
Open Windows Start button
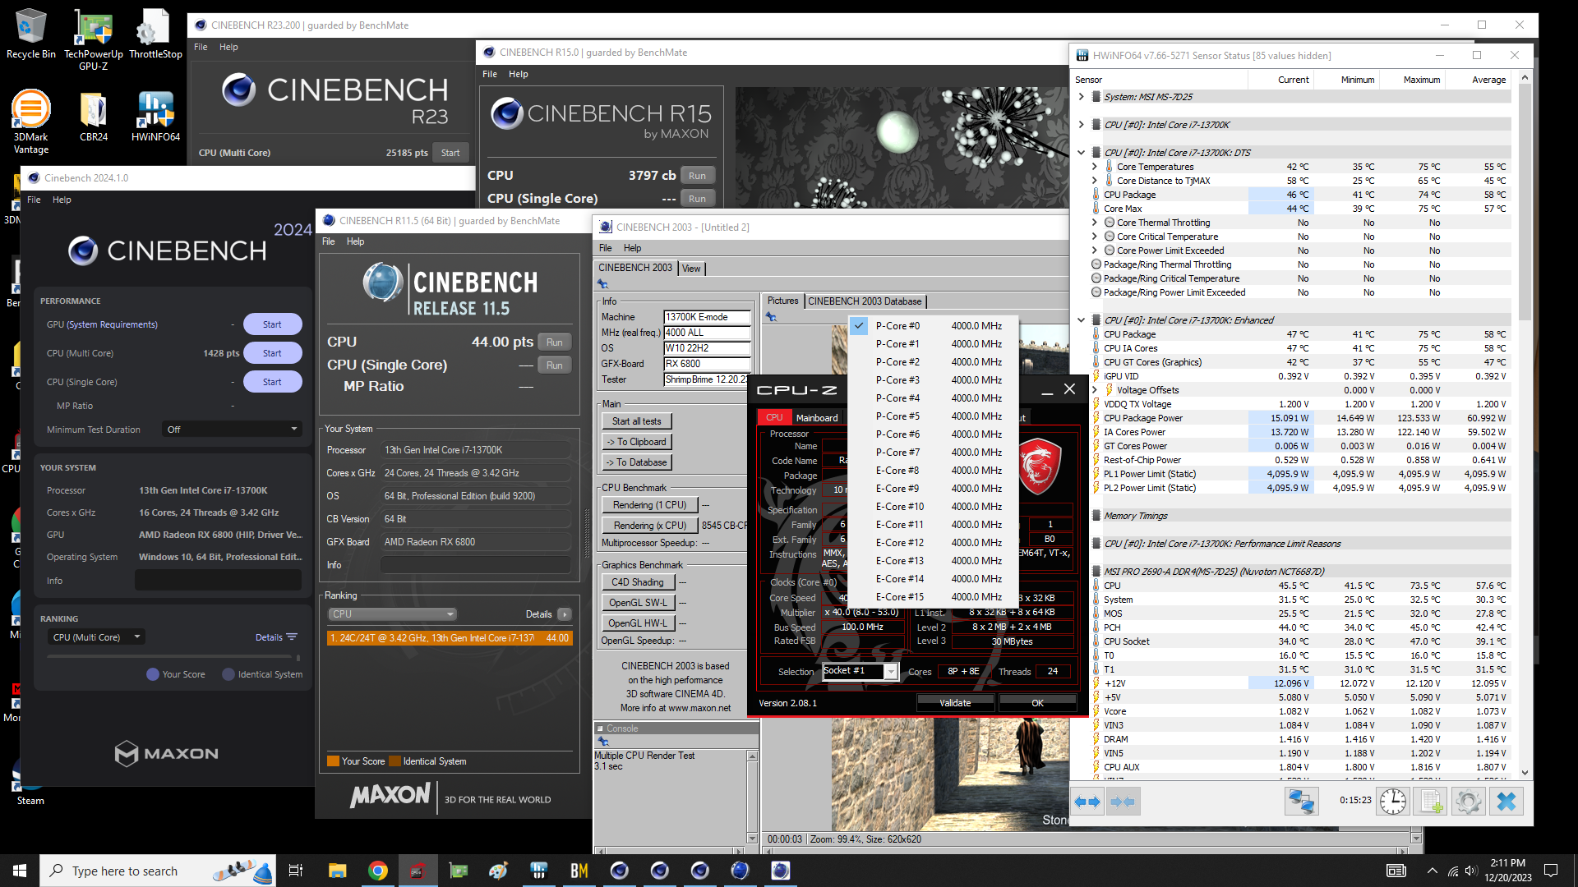pyautogui.click(x=20, y=871)
